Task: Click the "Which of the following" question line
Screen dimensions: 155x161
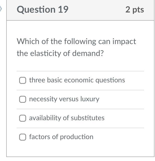Action: [x=76, y=41]
